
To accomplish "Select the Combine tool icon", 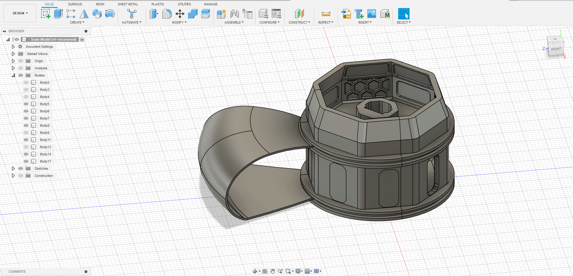I will point(193,14).
